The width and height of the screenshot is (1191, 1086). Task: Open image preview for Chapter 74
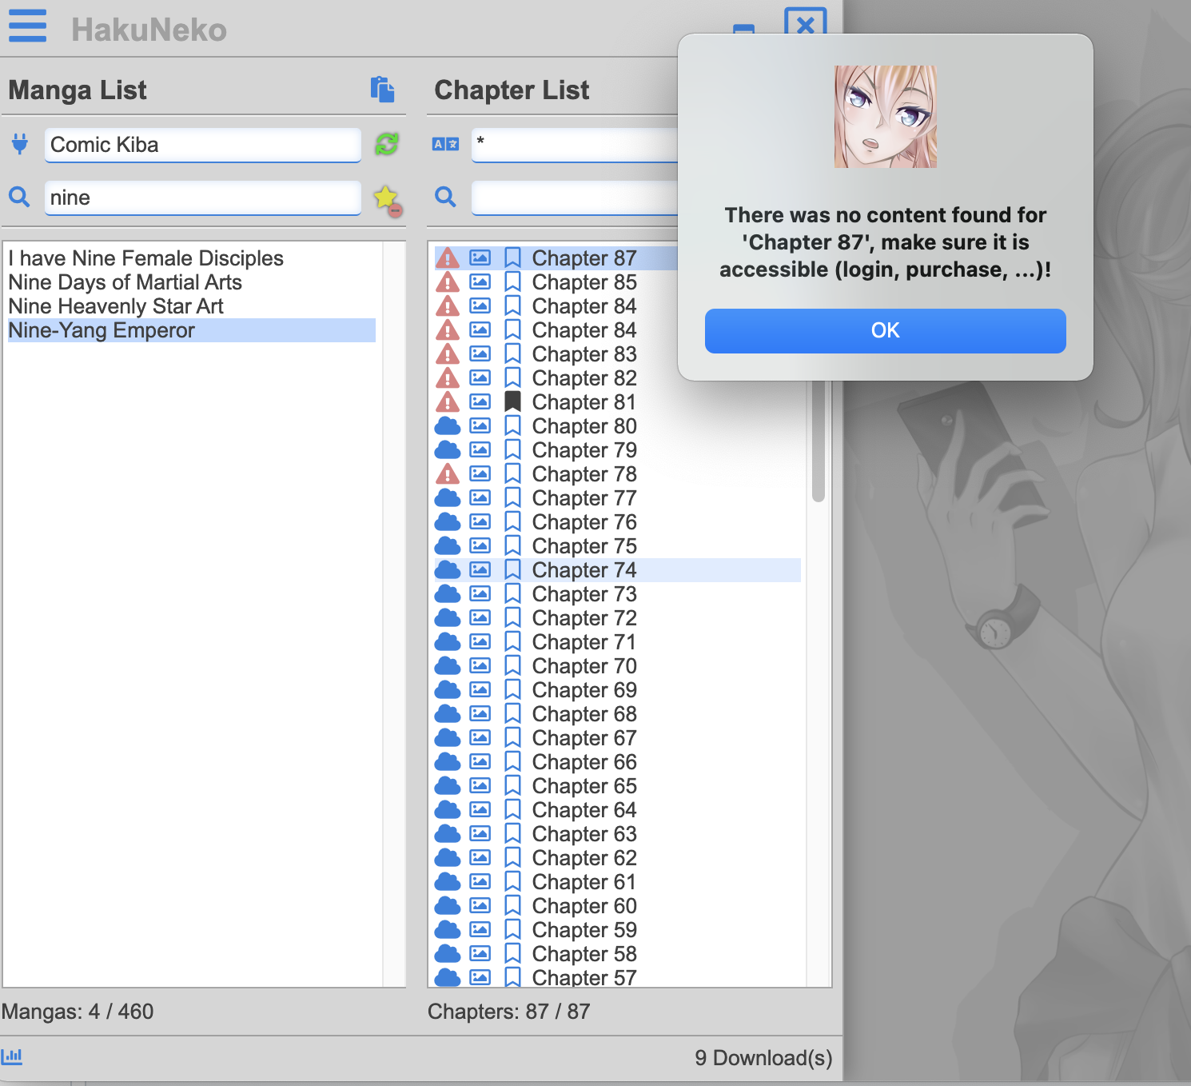pyautogui.click(x=480, y=569)
